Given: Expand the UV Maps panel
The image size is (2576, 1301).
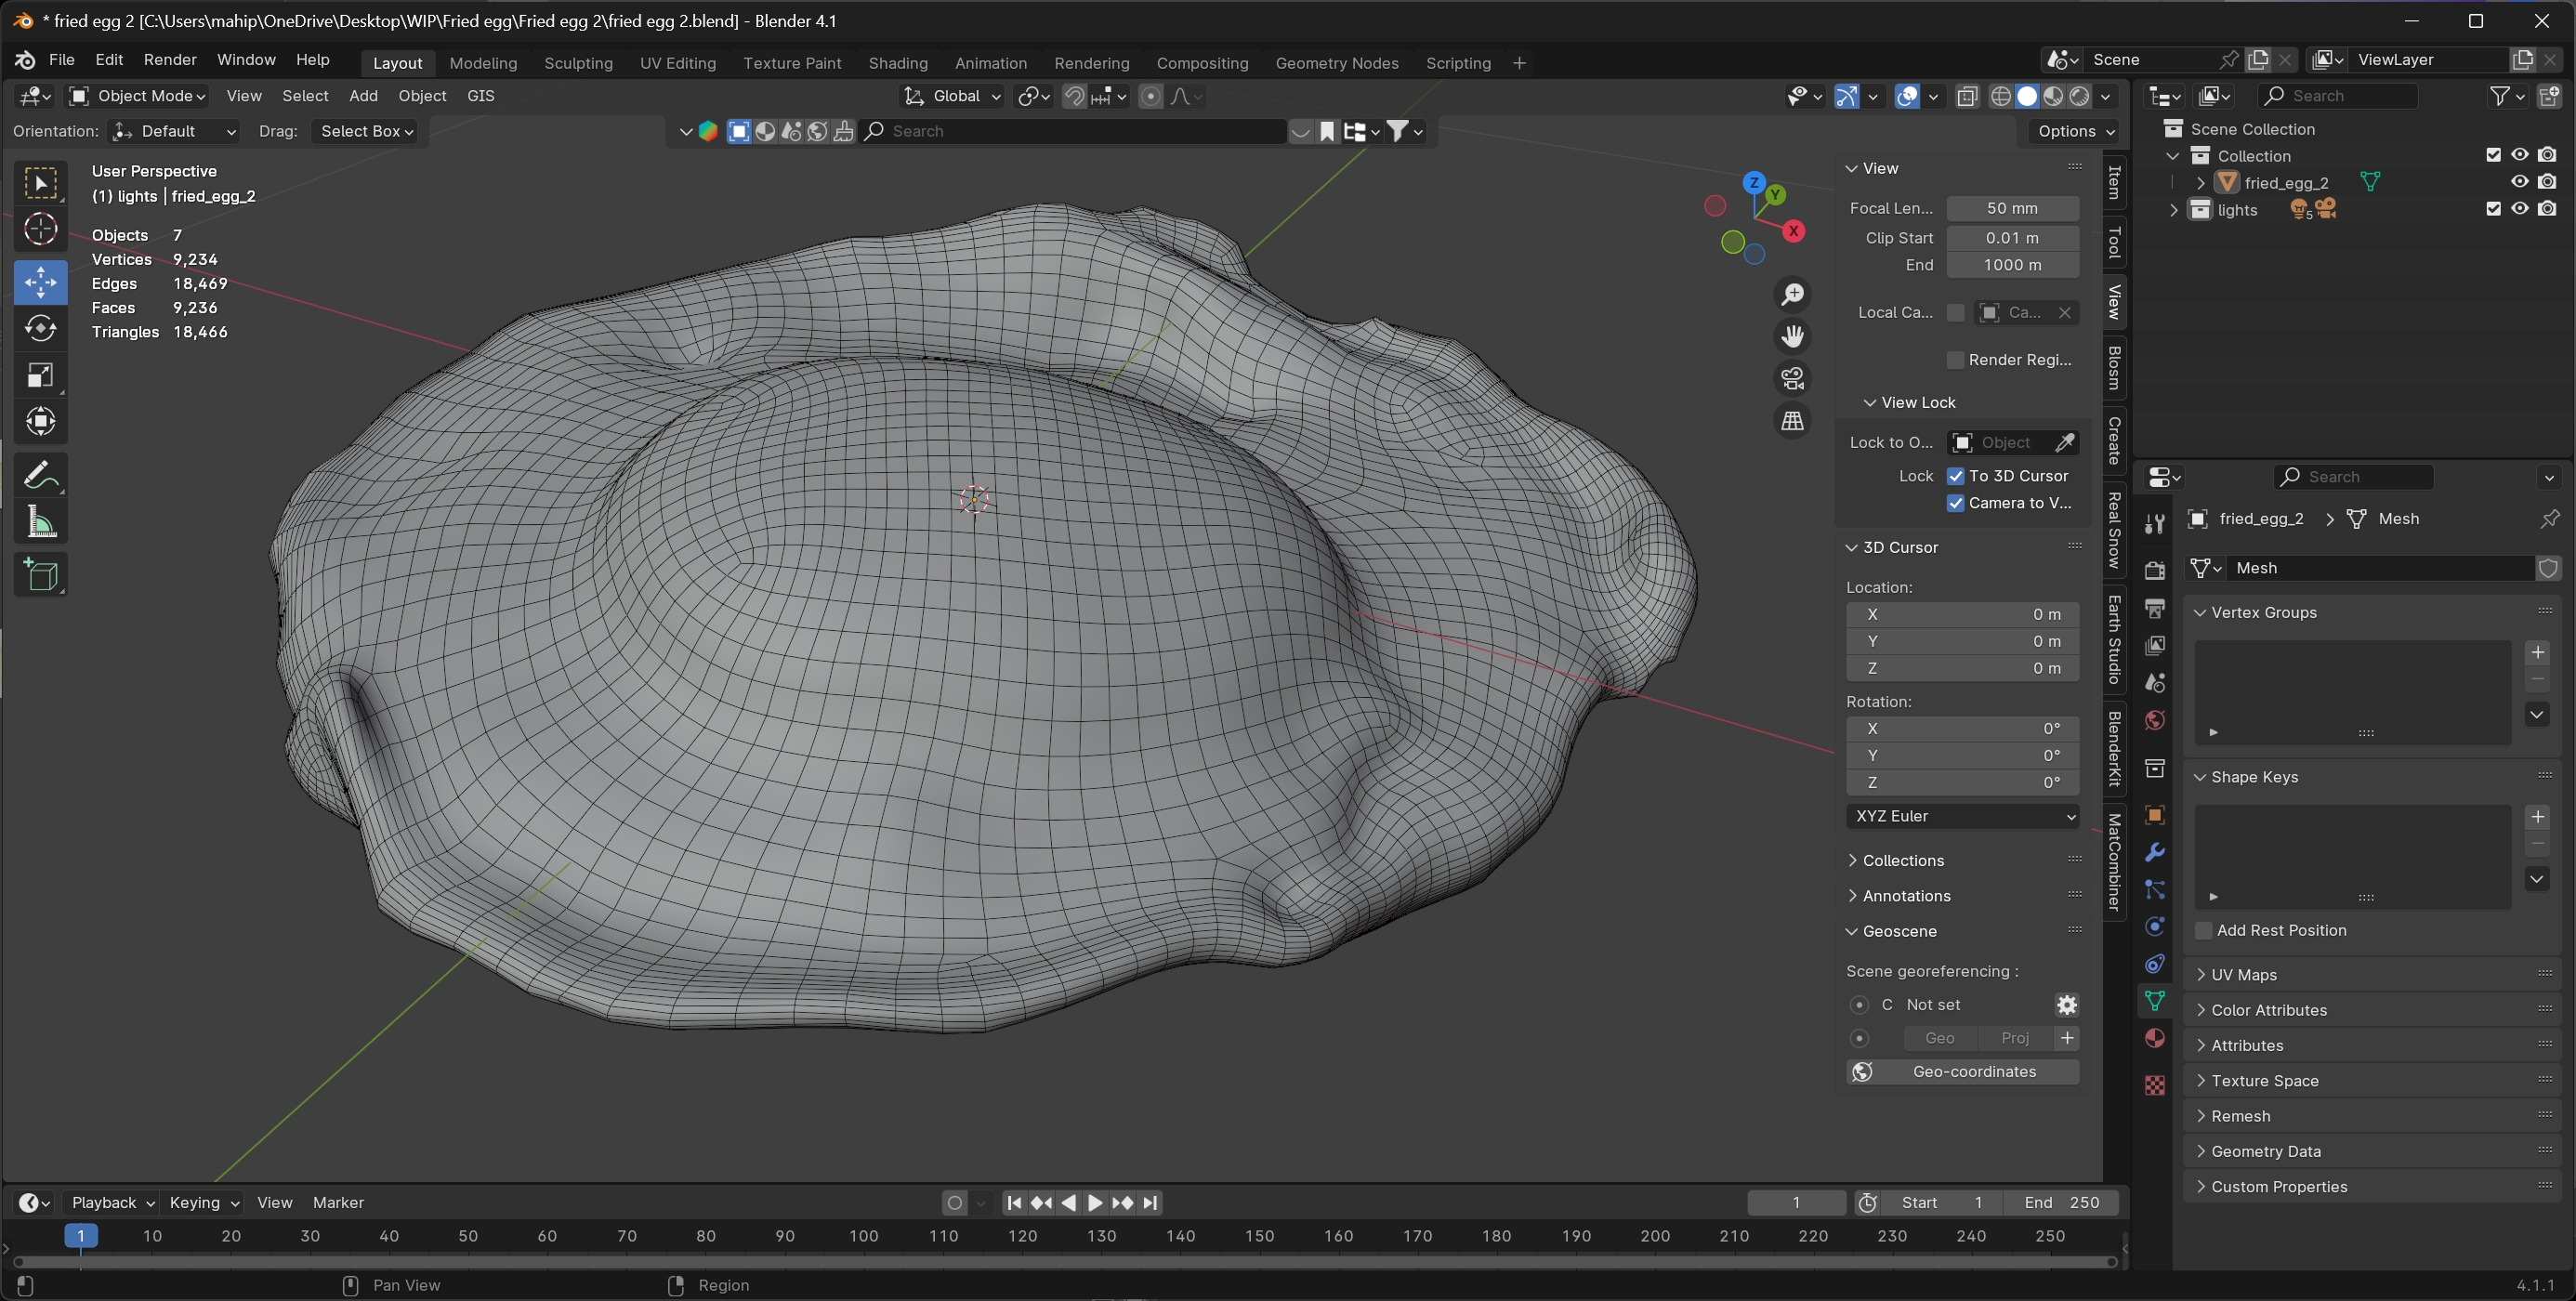Looking at the screenshot, I should (x=2243, y=975).
